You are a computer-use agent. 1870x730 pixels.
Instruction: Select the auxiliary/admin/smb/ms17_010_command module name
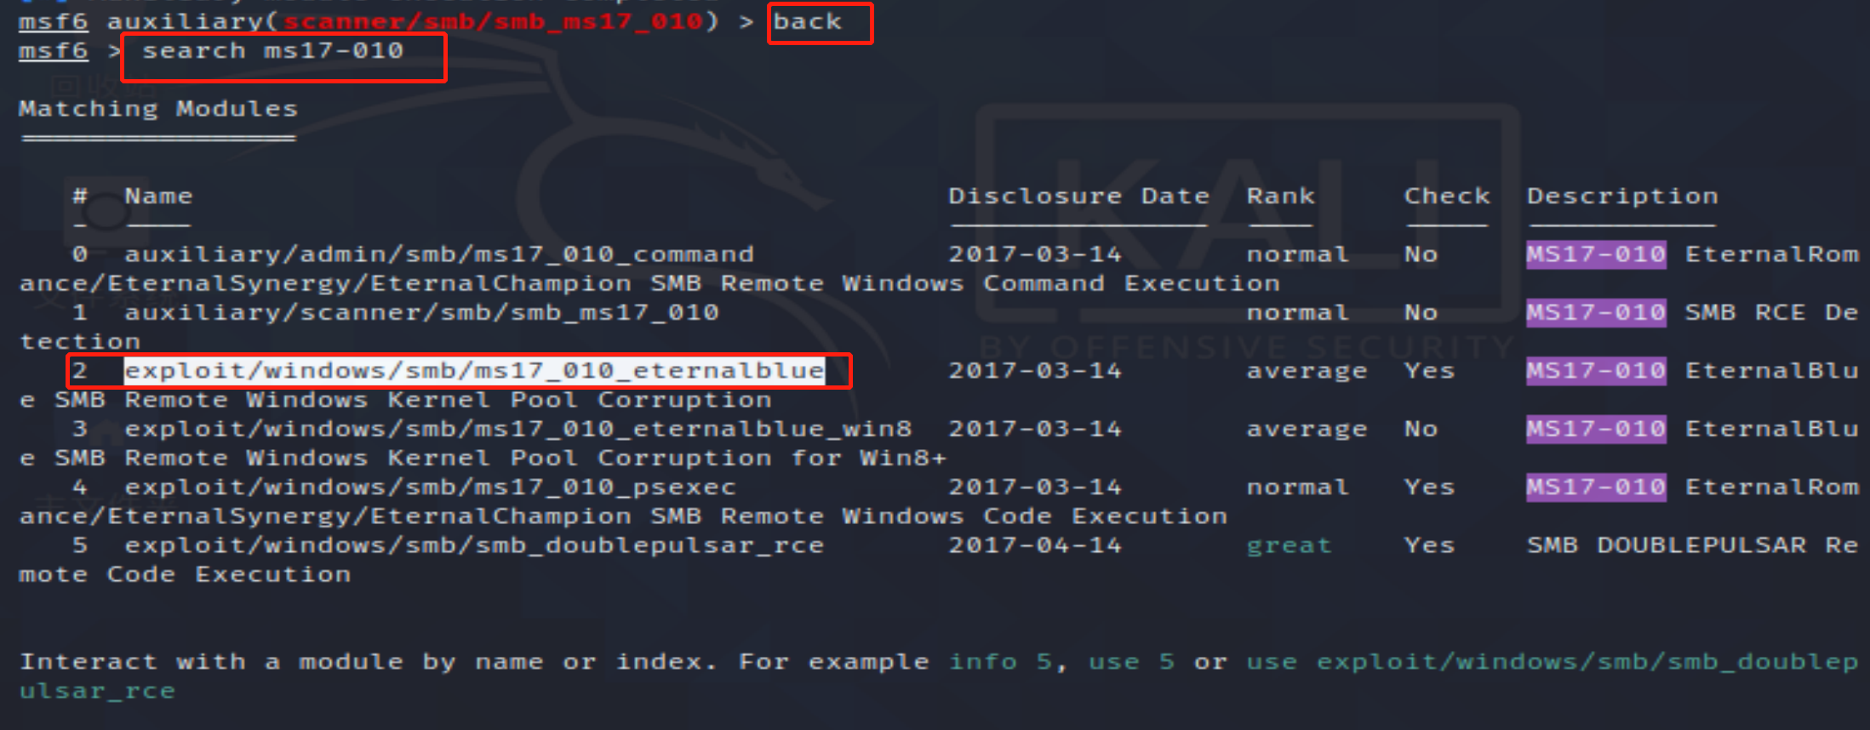[439, 254]
